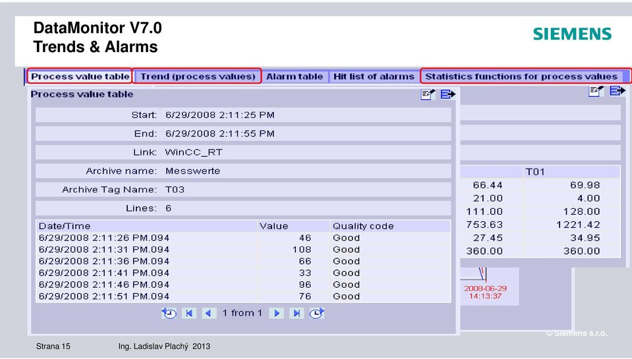Jump forward in time with the clock-forward icon

point(317,313)
